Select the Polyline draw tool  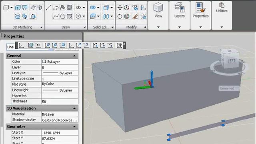pos(56,8)
